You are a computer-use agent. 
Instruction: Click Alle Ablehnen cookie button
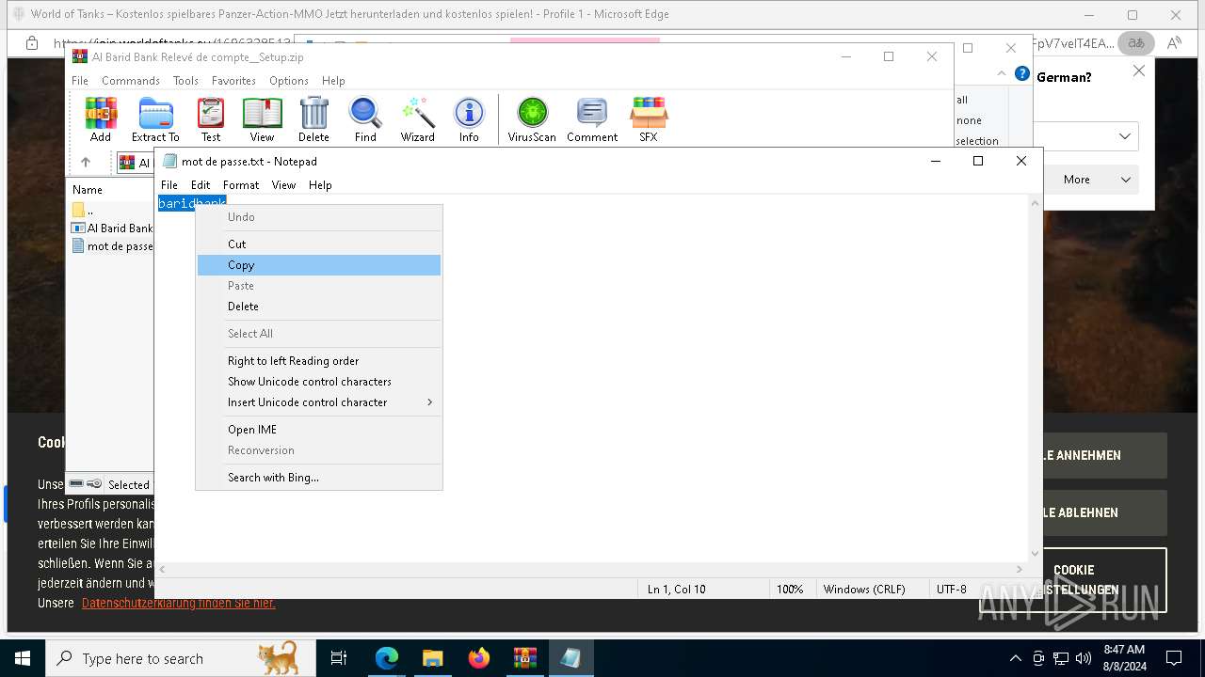pos(1103,512)
